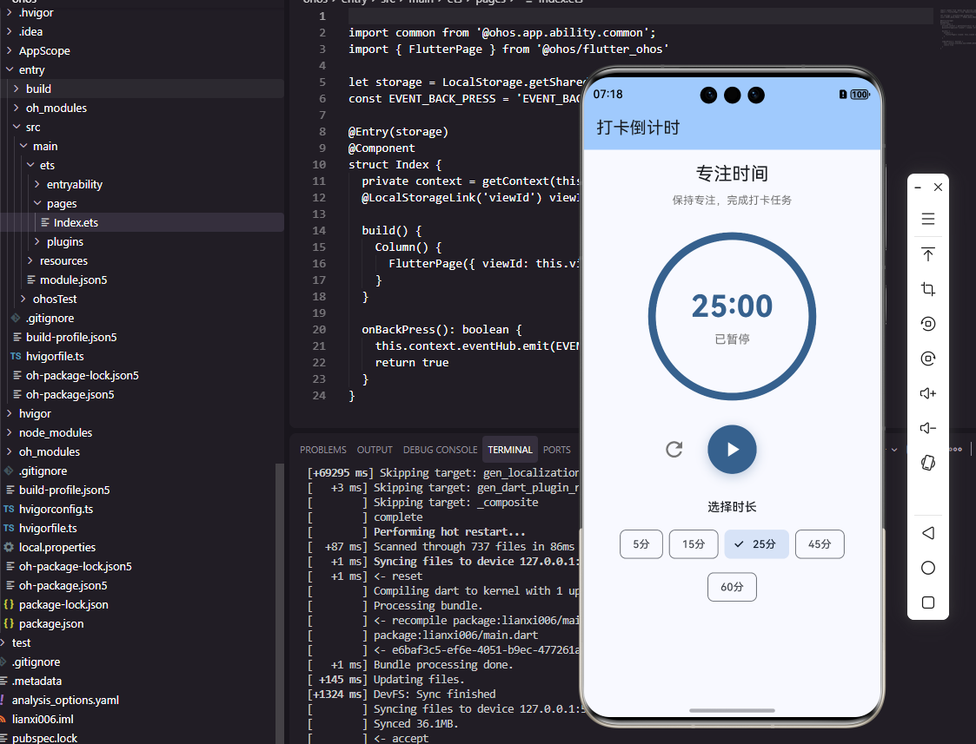Expand the resources folder
Screen dimensions: 976x744
(x=142, y=261)
